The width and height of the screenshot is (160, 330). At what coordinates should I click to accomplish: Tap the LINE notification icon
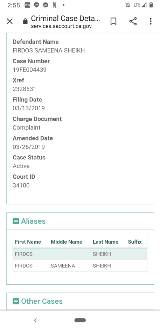coord(36,5)
